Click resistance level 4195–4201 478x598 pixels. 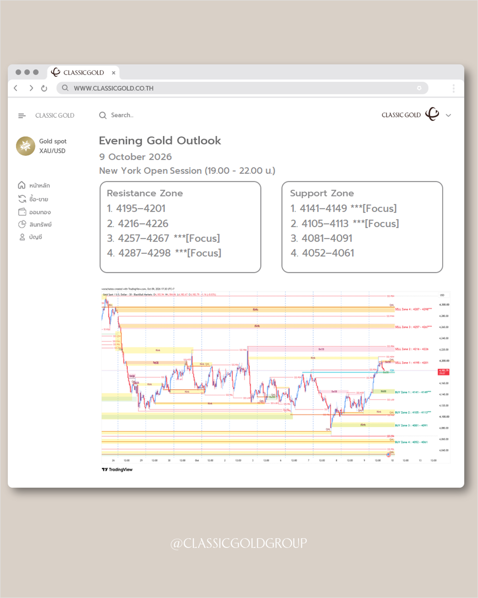click(137, 208)
